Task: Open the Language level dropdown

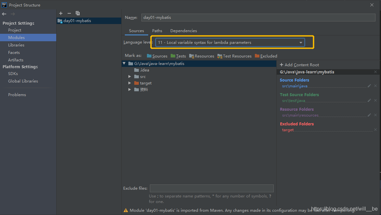Action: pyautogui.click(x=230, y=43)
